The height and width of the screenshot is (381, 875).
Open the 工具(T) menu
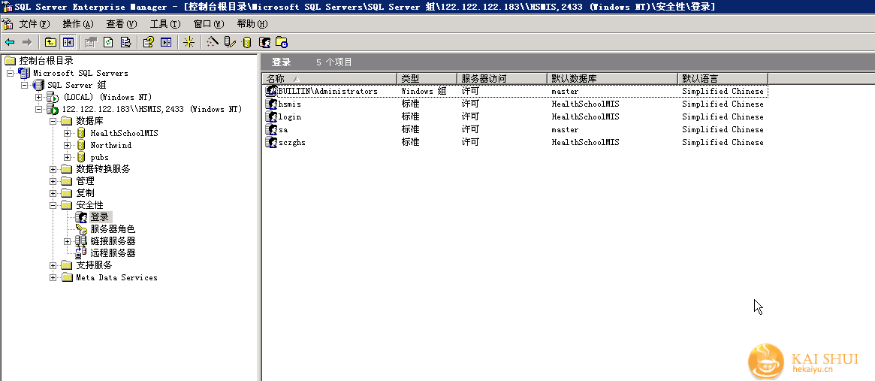[165, 24]
